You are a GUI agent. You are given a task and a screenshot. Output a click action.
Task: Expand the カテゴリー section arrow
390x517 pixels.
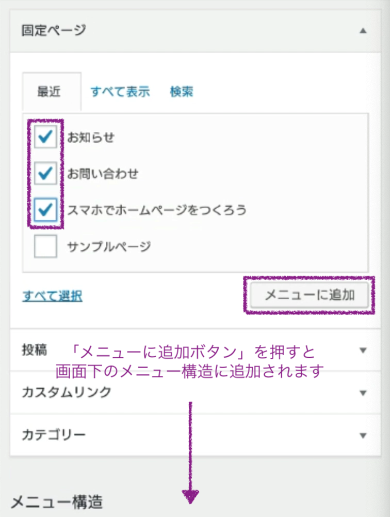[363, 435]
